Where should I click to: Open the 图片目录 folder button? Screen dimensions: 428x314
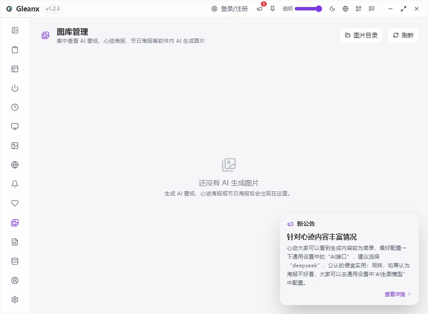point(361,35)
